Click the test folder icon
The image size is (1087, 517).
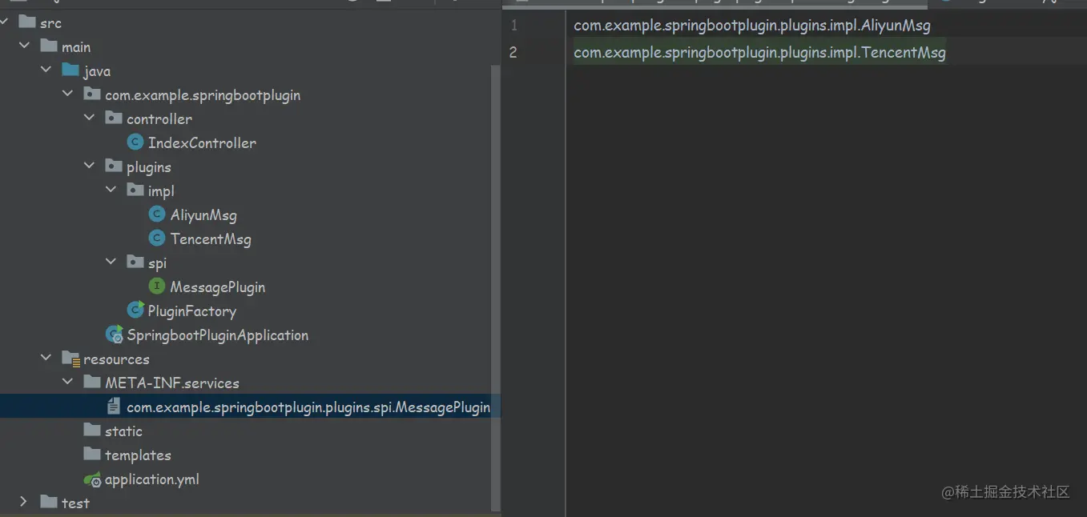pyautogui.click(x=49, y=503)
